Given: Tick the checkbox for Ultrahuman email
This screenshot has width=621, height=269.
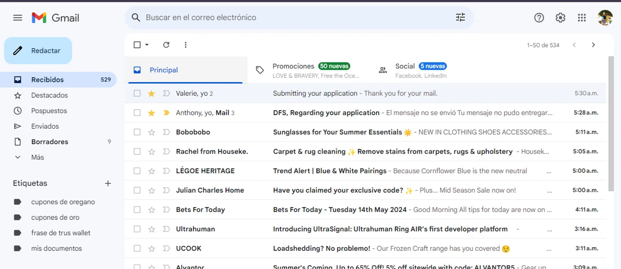Looking at the screenshot, I should (x=137, y=229).
